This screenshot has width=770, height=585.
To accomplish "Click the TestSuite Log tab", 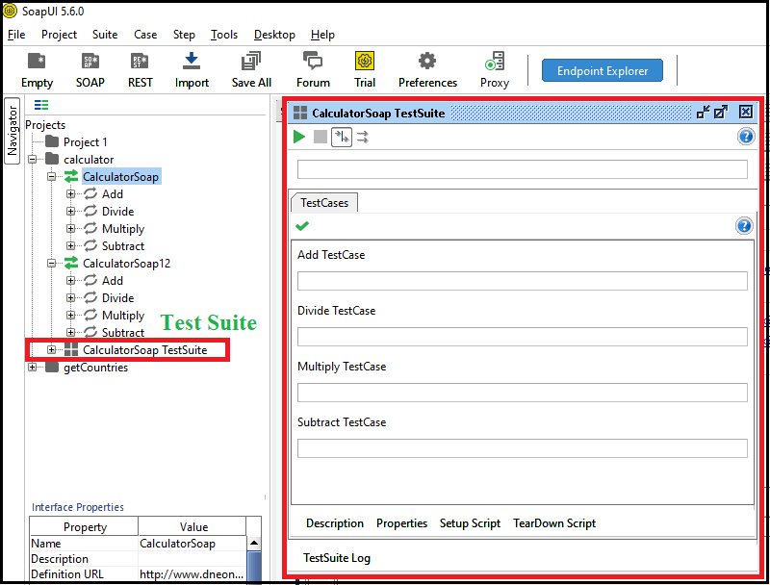I will pyautogui.click(x=336, y=558).
